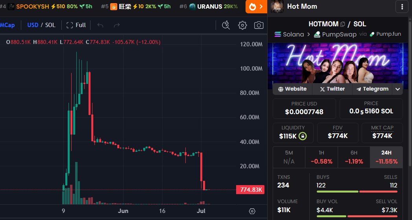Click the 774.83K current price label

[250, 190]
